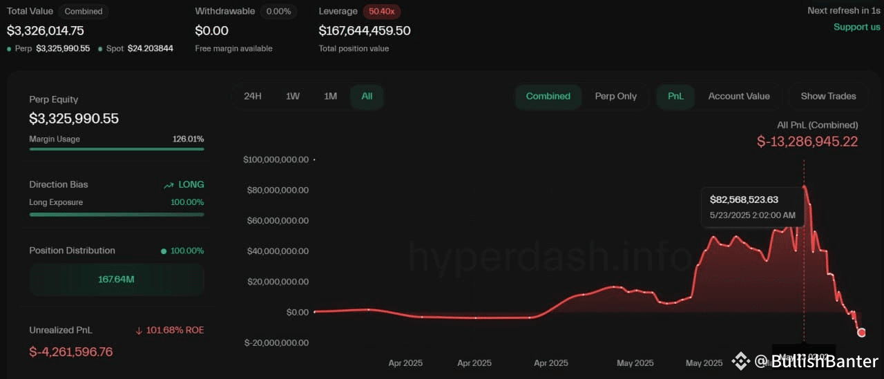Image resolution: width=884 pixels, height=379 pixels.
Task: Click the Spot balance $24.203844
Action: [x=151, y=48]
